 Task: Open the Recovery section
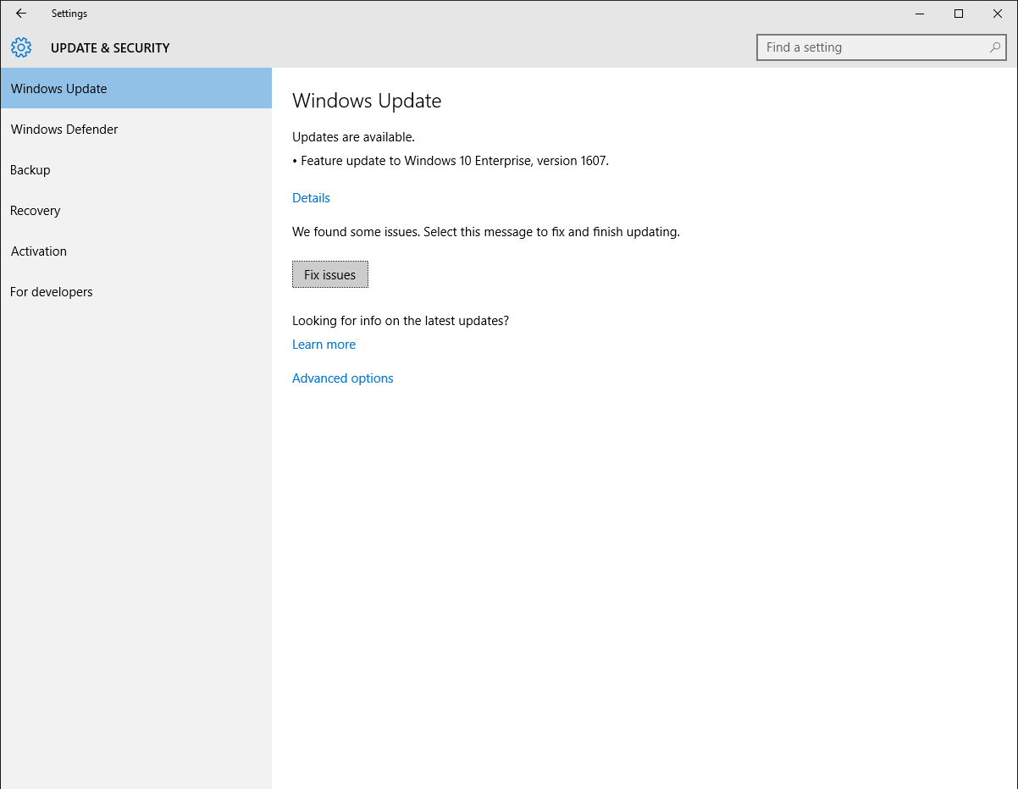pyautogui.click(x=136, y=210)
